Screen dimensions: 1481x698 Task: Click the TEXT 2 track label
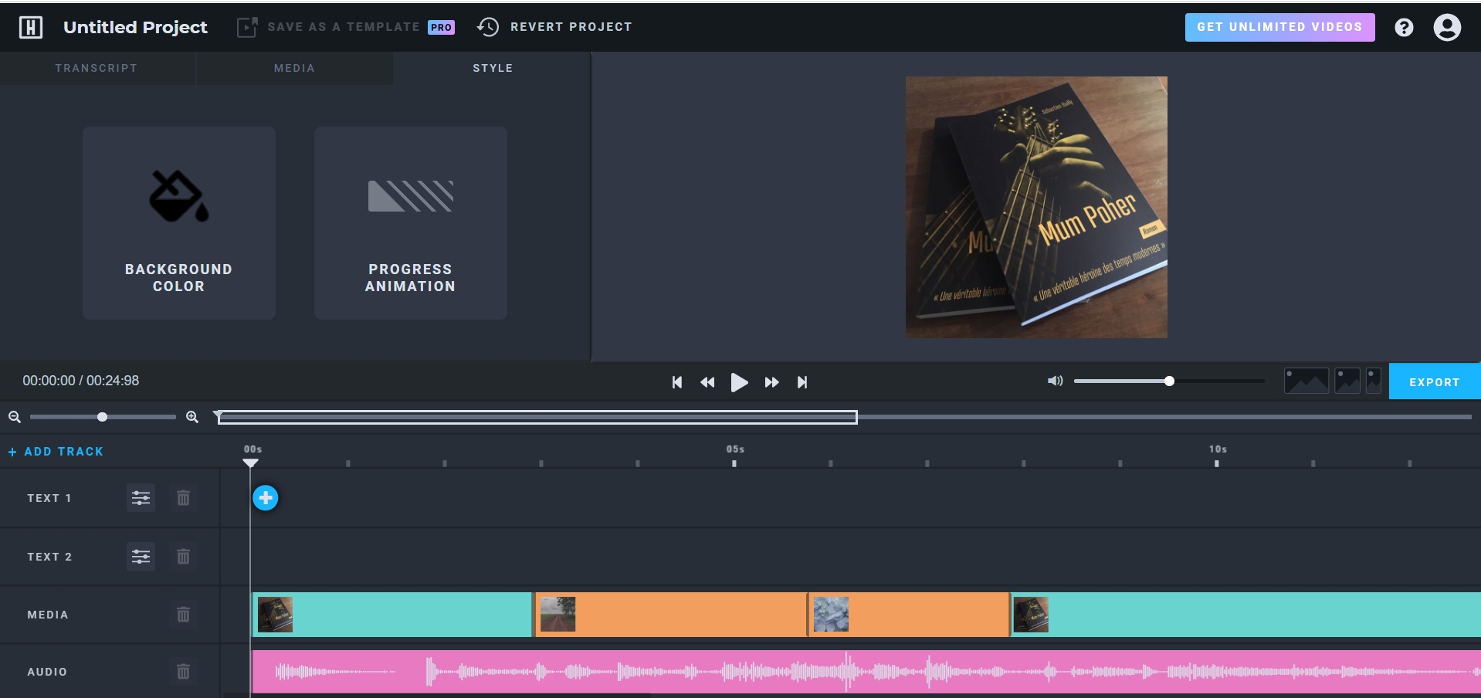(49, 557)
